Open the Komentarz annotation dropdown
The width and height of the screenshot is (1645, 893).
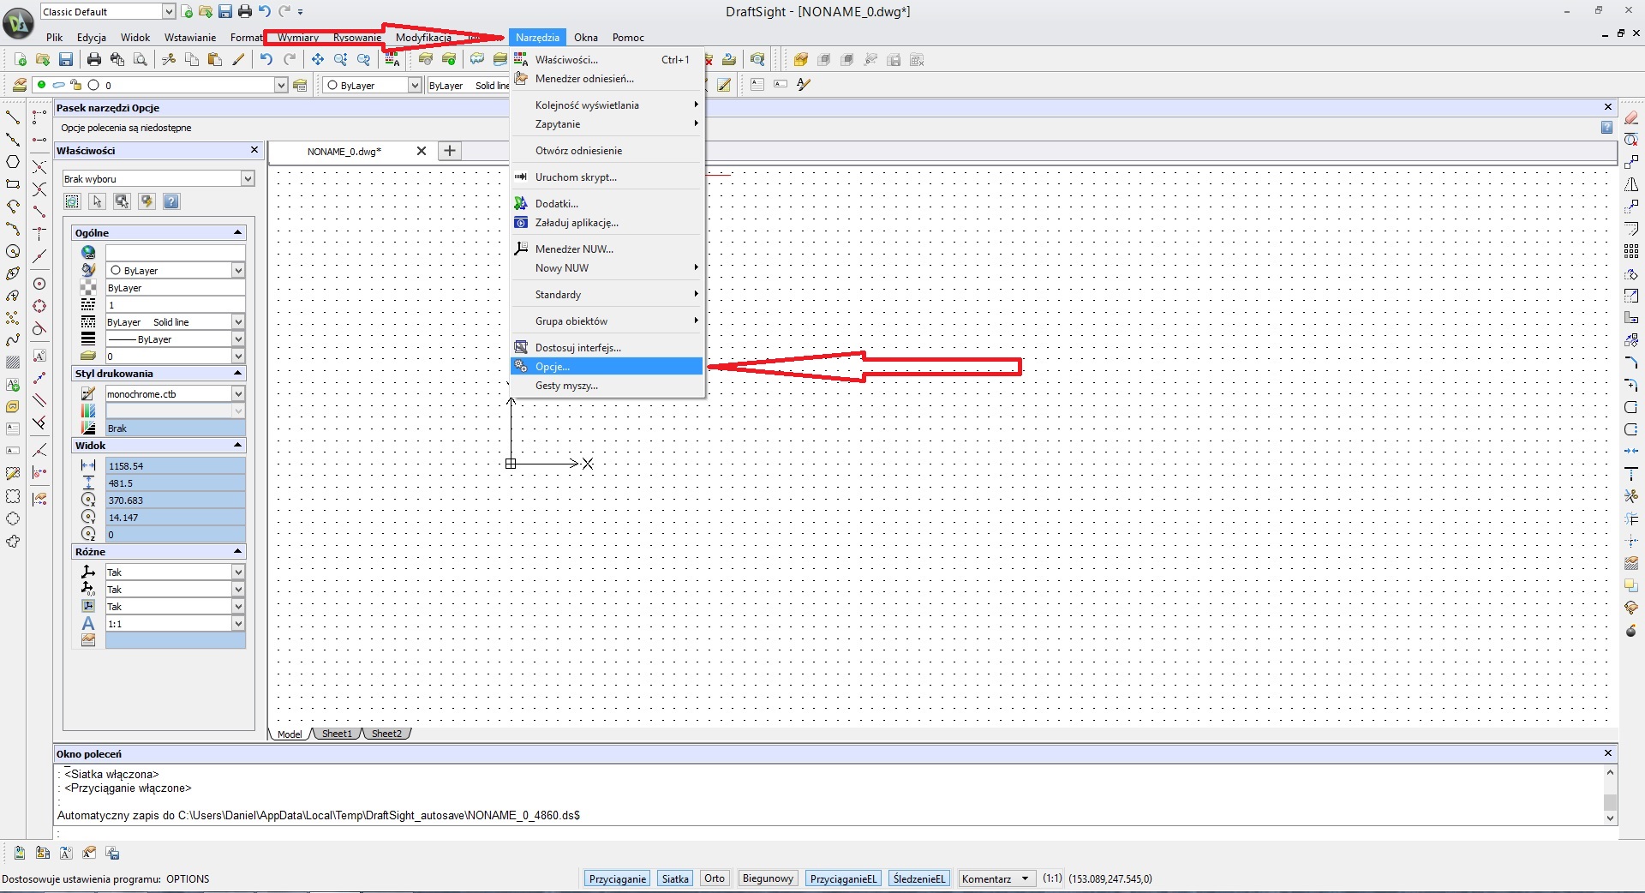pos(997,878)
